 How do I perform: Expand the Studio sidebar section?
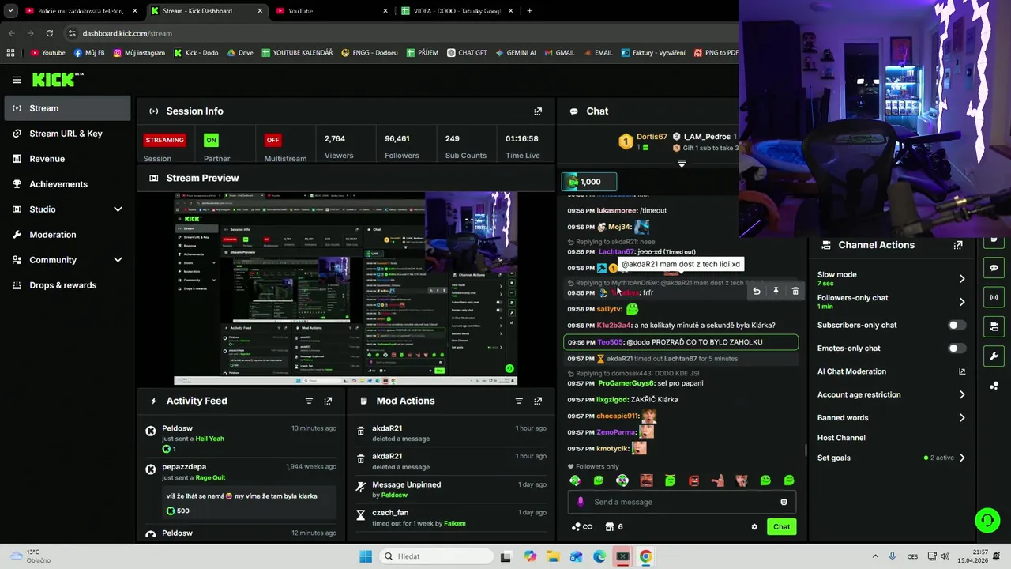tap(118, 209)
